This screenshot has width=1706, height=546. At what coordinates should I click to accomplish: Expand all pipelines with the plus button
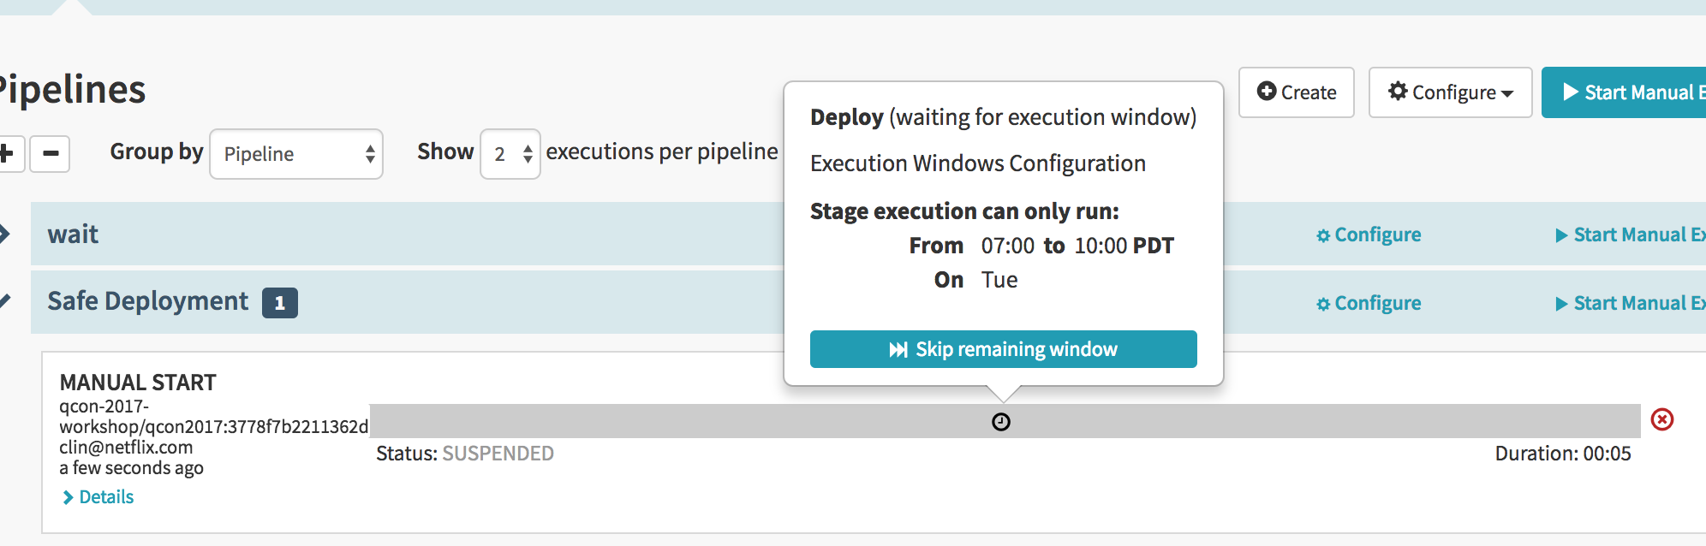coord(9,154)
